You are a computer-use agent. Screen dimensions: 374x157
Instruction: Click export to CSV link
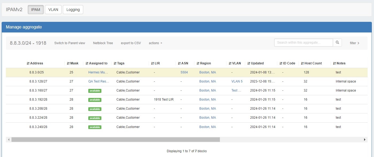(131, 43)
